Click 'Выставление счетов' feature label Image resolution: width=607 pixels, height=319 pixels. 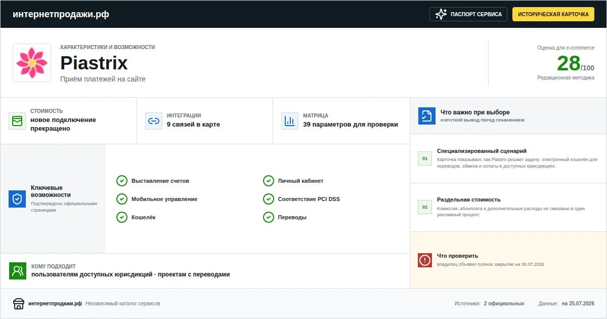(160, 181)
